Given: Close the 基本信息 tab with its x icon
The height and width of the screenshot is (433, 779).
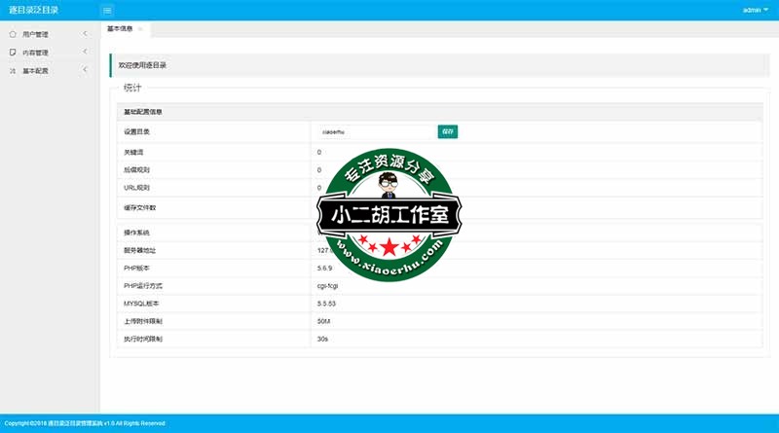Looking at the screenshot, I should point(140,30).
